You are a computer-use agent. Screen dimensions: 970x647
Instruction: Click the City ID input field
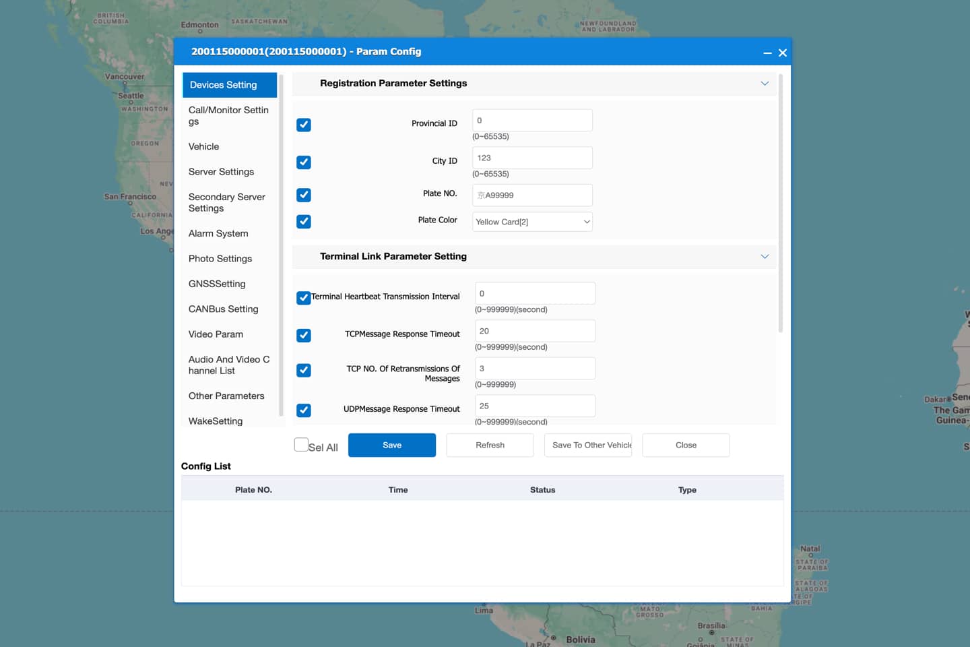(x=532, y=158)
